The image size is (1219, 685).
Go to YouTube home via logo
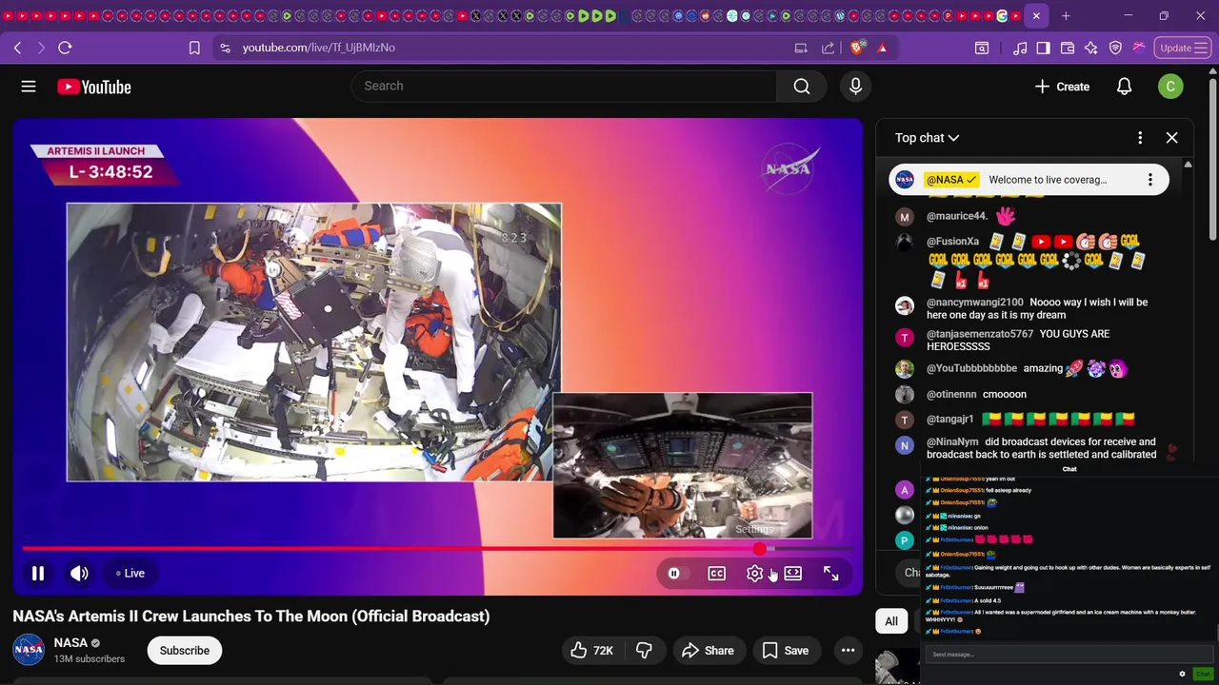click(93, 87)
